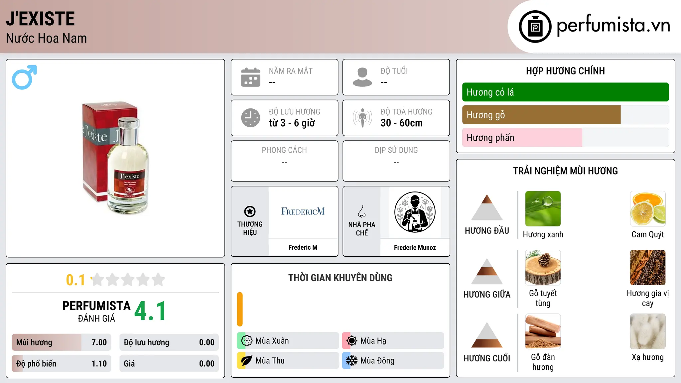Click the Mùa Thu season label
Screen dimensions: 681x383
[x=270, y=361]
